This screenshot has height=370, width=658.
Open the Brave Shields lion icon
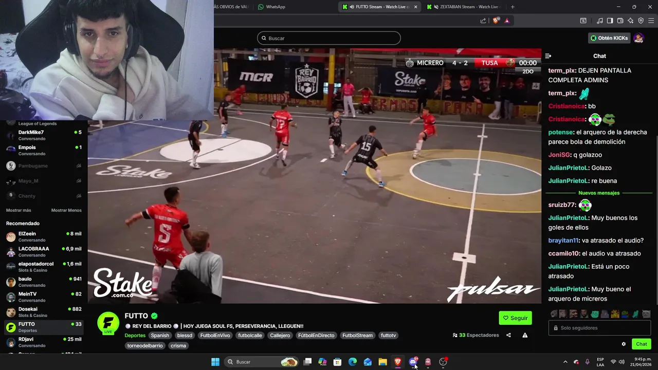click(496, 21)
